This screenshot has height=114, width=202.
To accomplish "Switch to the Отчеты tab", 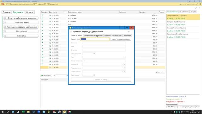I will click(29, 12).
